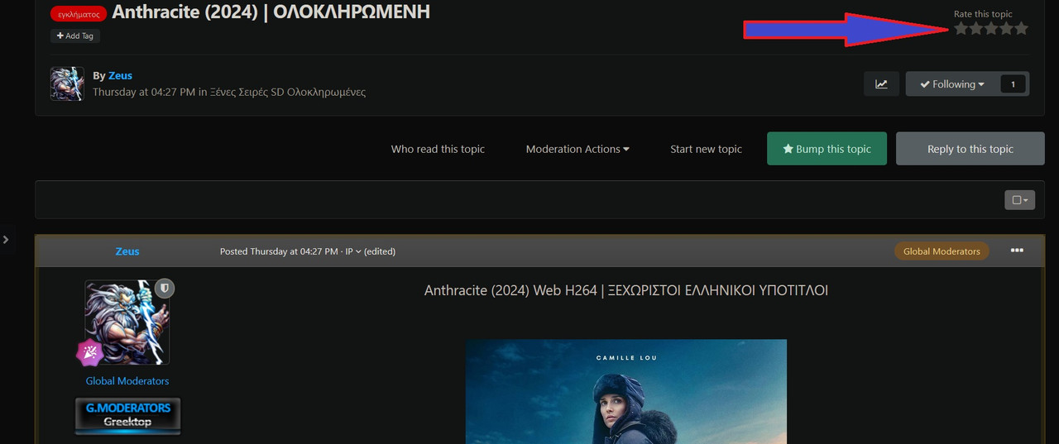This screenshot has height=444, width=1059.
Task: Click the topic title Anthracite (2024)
Action: (271, 12)
